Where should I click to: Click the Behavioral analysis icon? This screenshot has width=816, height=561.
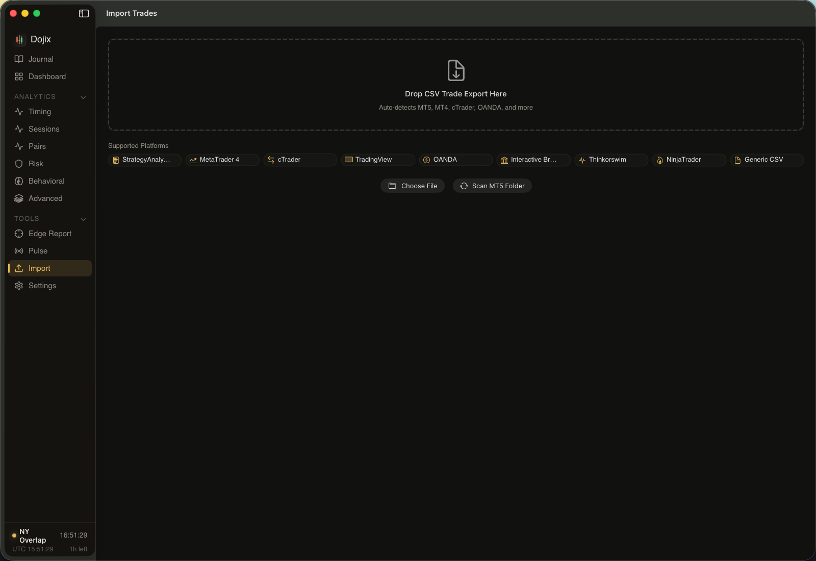tap(18, 181)
